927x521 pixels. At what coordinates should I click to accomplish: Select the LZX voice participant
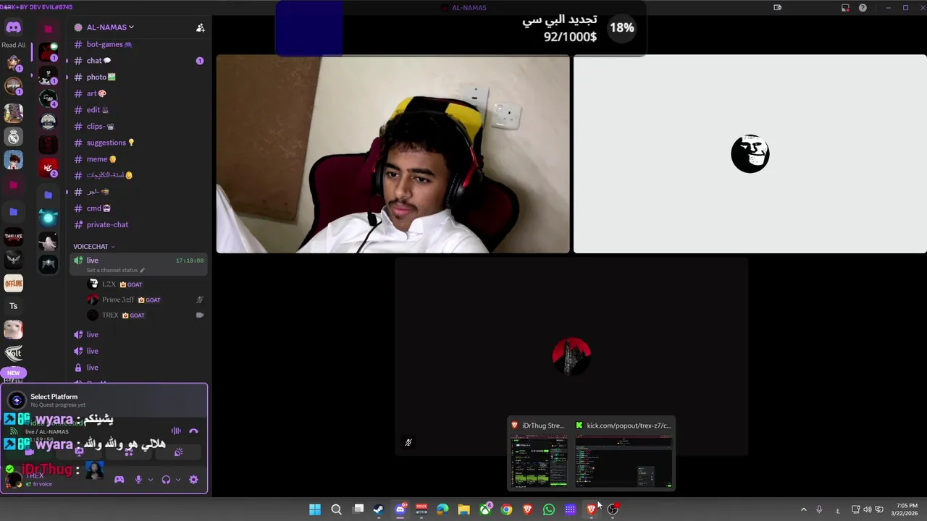tap(145, 284)
